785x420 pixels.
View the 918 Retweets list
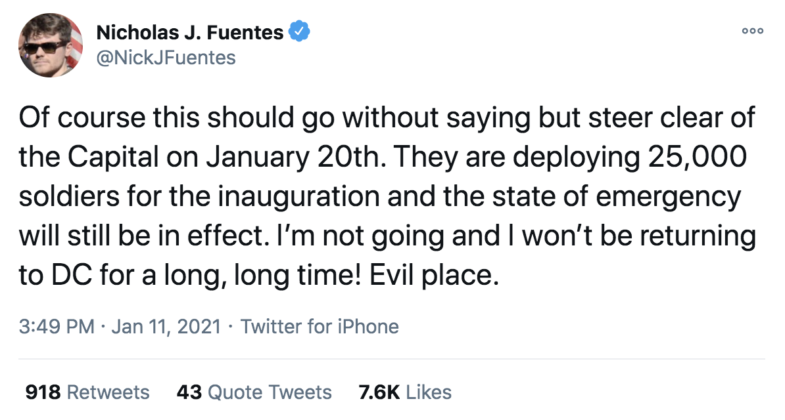pyautogui.click(x=87, y=392)
